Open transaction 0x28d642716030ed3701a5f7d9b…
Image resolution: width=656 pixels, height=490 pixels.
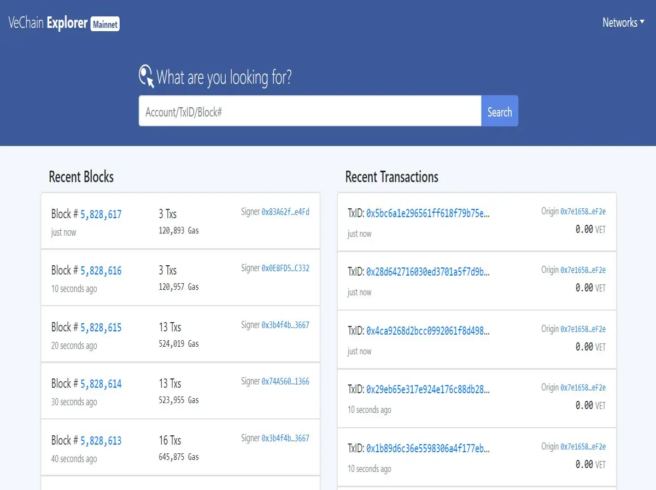pyautogui.click(x=428, y=272)
